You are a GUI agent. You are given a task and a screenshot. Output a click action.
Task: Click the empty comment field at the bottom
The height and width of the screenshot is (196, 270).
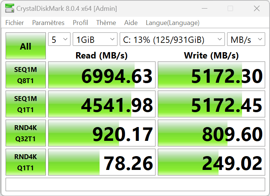tap(135, 184)
